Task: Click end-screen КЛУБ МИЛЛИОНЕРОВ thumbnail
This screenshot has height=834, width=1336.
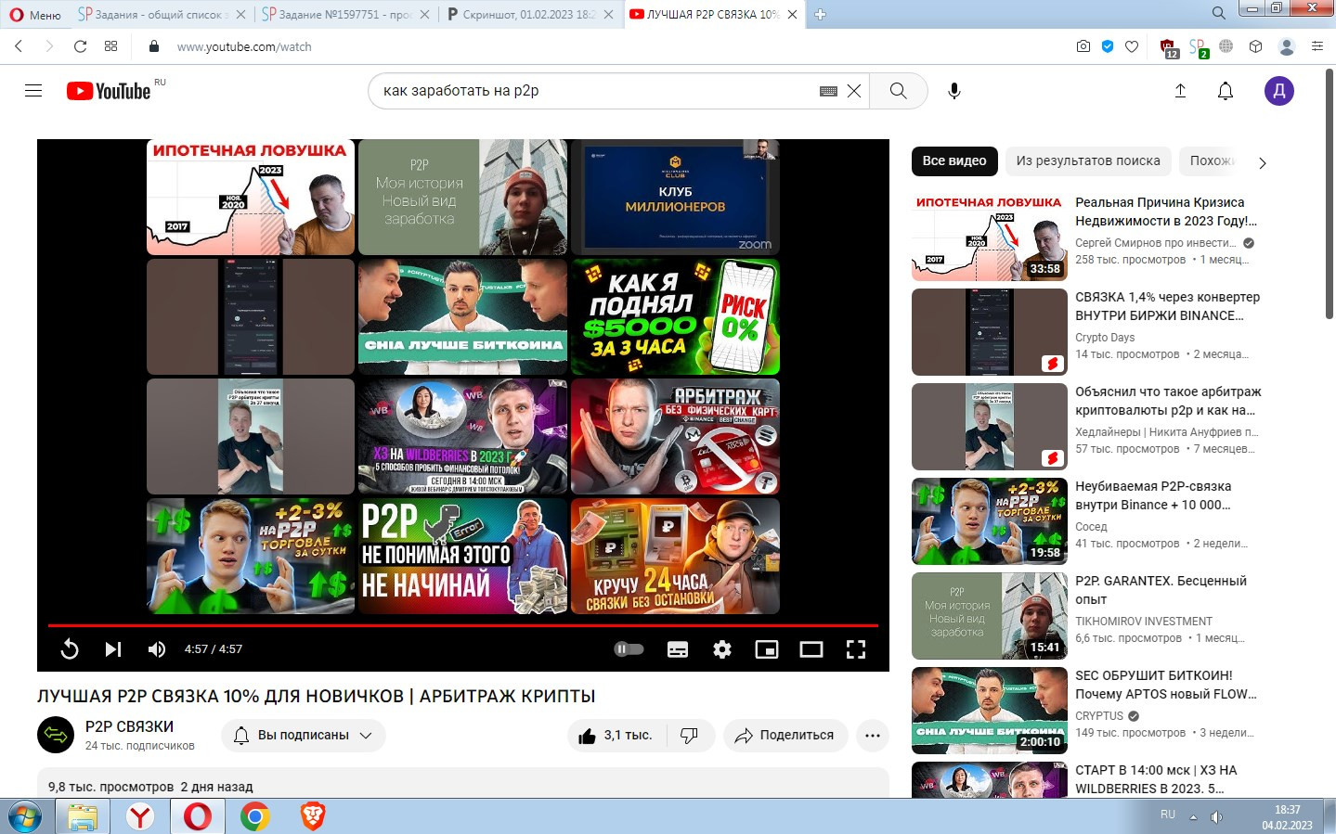Action: [675, 197]
